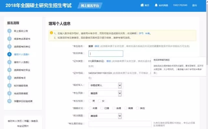Select 女 gender radio button

point(99,101)
